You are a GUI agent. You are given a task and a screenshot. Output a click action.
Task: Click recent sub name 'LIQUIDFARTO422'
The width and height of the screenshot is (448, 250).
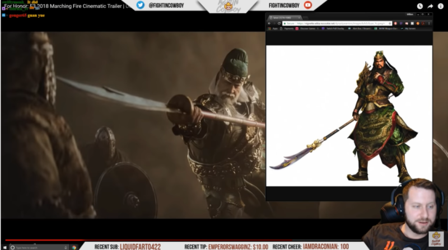pos(141,247)
